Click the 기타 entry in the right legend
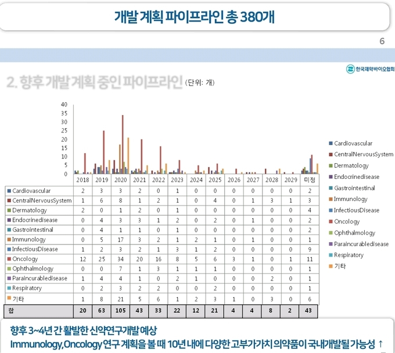The image size is (395, 353). 340,266
